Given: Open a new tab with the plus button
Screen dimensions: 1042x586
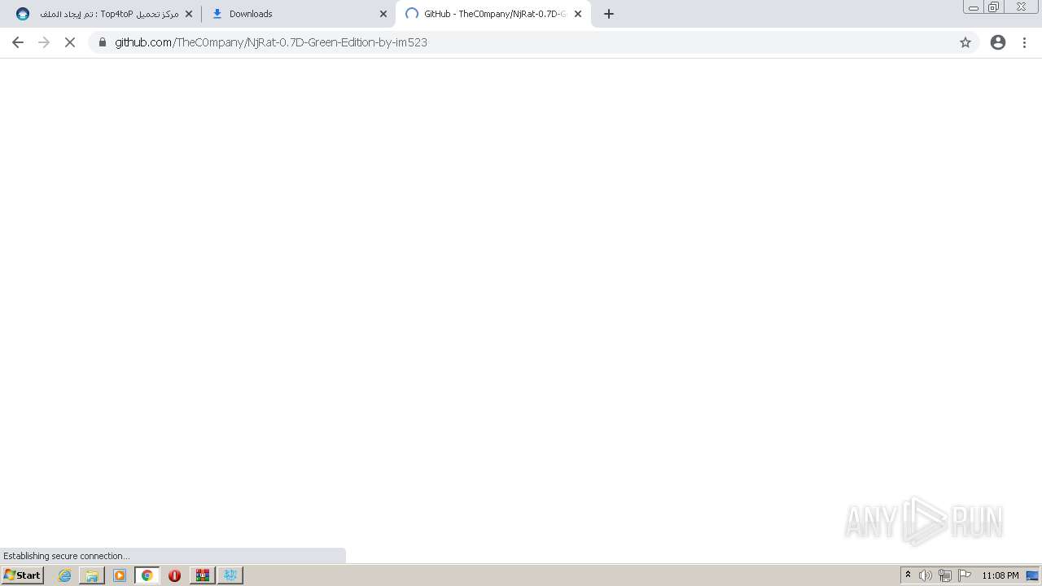Looking at the screenshot, I should pos(609,14).
